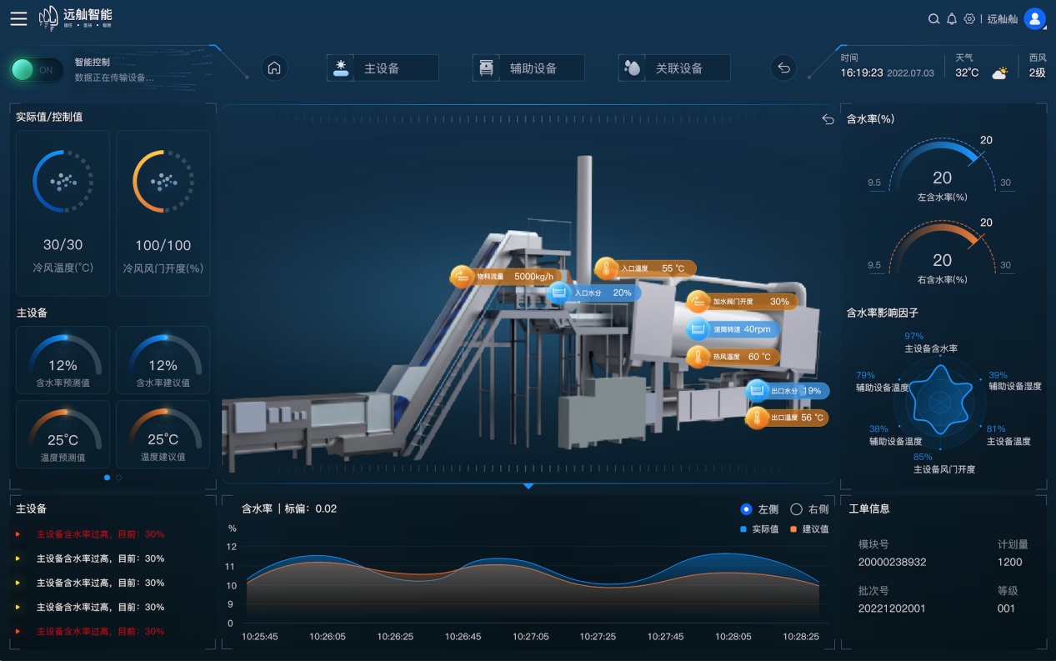1056x661 pixels.
Task: Expand the second alert row's yellow arrow
Action: [18, 558]
